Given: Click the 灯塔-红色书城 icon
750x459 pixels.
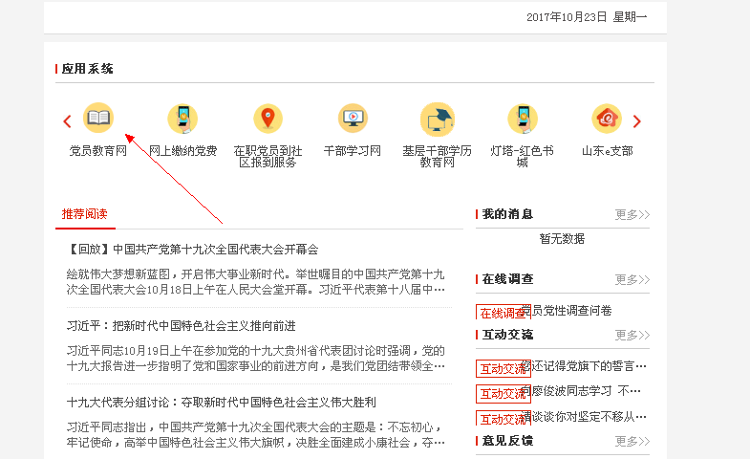Looking at the screenshot, I should pyautogui.click(x=522, y=119).
